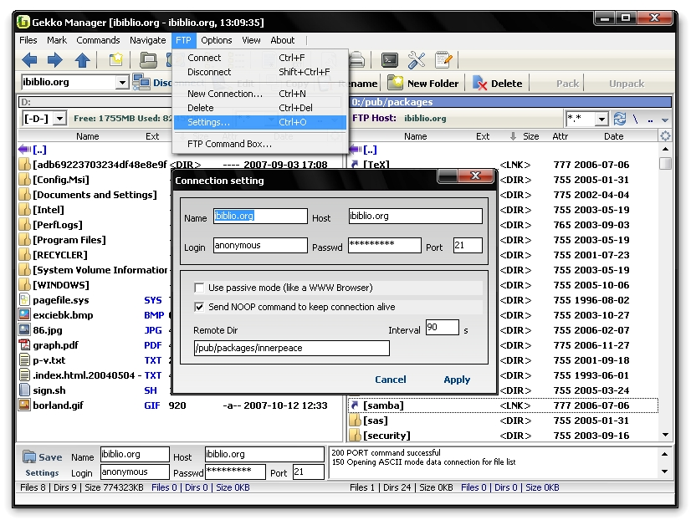Select the borland.gif file icon

[24, 405]
